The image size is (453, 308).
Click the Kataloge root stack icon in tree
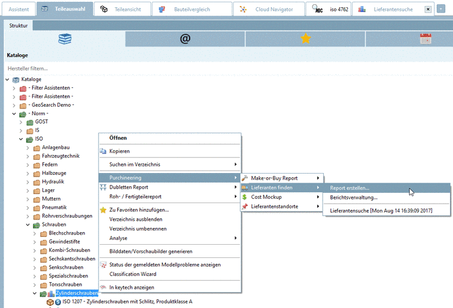pos(16,80)
